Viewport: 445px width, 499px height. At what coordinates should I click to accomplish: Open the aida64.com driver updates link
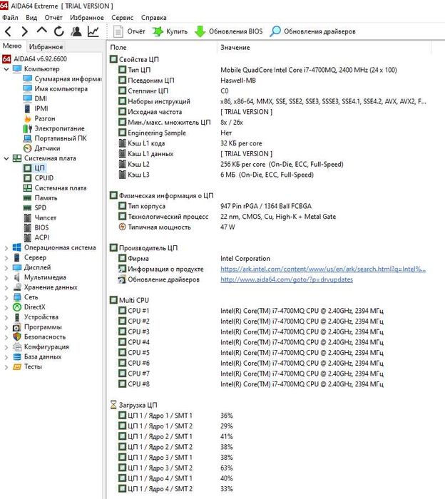point(287,279)
